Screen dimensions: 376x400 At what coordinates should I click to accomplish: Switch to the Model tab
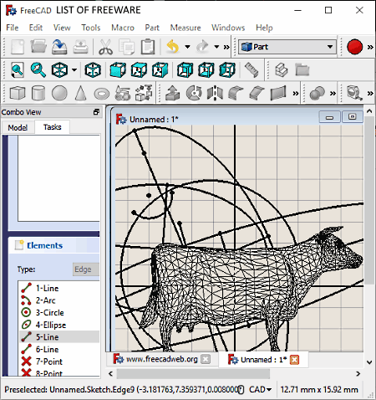coord(18,127)
